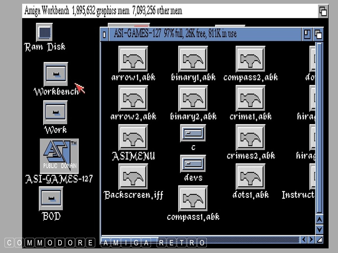Click the ASIMENU program icon
This screenshot has height=253, width=338.
pos(133,138)
